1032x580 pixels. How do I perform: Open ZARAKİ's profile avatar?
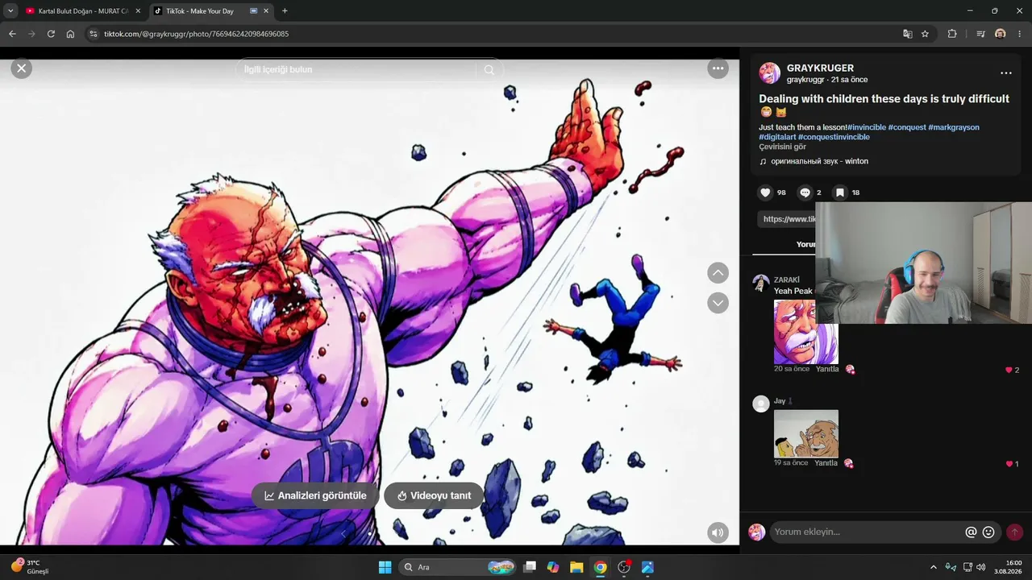(x=760, y=283)
